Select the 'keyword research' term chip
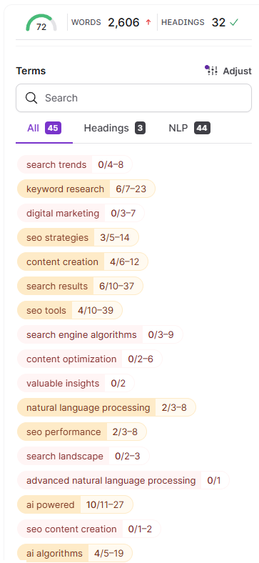The height and width of the screenshot is (563, 259). [86, 189]
